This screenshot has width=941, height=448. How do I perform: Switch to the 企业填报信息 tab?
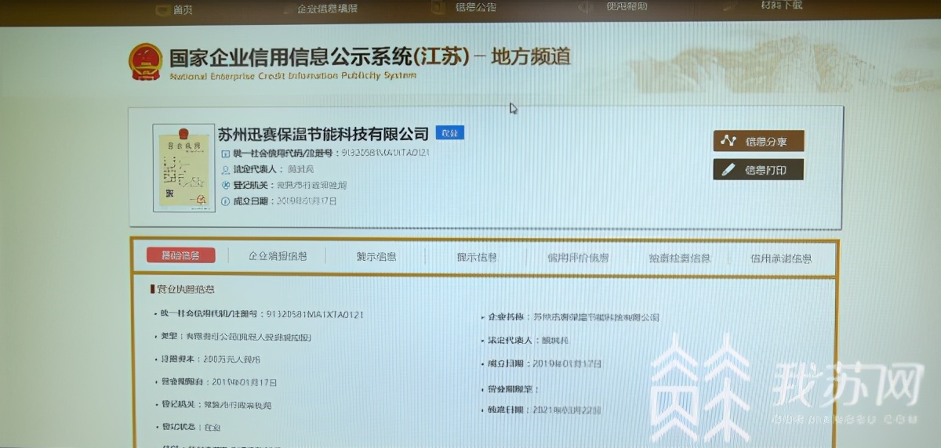tap(278, 256)
